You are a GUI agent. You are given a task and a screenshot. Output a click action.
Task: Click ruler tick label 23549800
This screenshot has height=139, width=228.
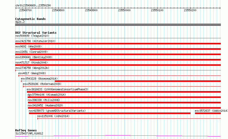coord(58,10)
